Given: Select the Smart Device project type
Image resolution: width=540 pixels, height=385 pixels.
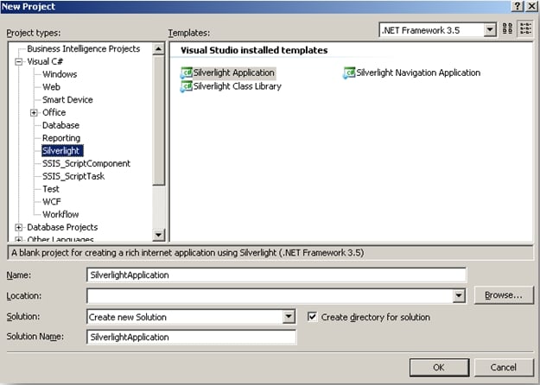Looking at the screenshot, I should tap(67, 100).
